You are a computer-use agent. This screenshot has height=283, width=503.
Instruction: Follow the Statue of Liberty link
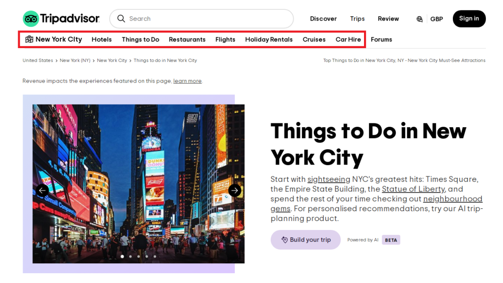pyautogui.click(x=413, y=189)
